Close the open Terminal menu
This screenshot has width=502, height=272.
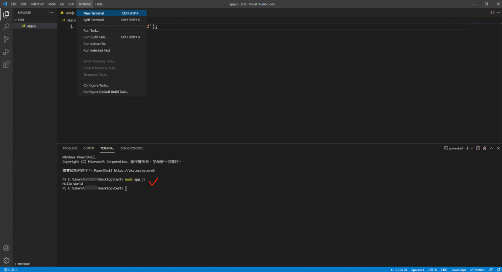(x=85, y=4)
